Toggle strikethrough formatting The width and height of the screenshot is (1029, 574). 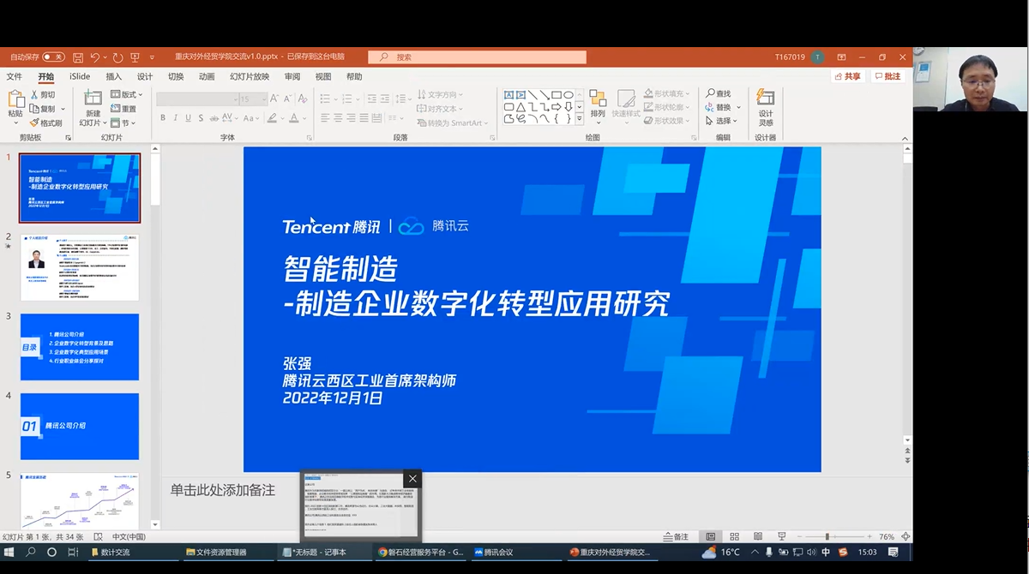pyautogui.click(x=215, y=118)
